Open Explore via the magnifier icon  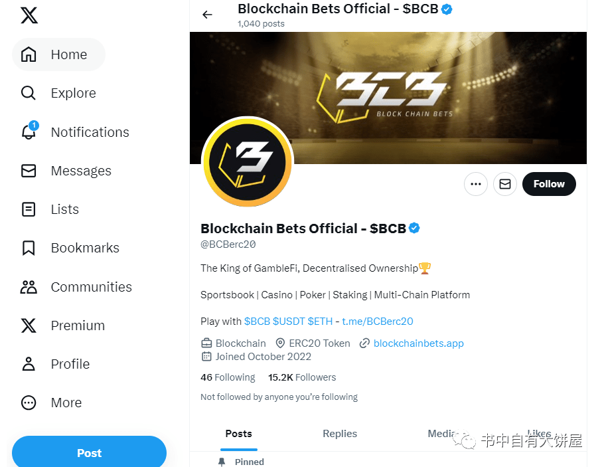(29, 93)
